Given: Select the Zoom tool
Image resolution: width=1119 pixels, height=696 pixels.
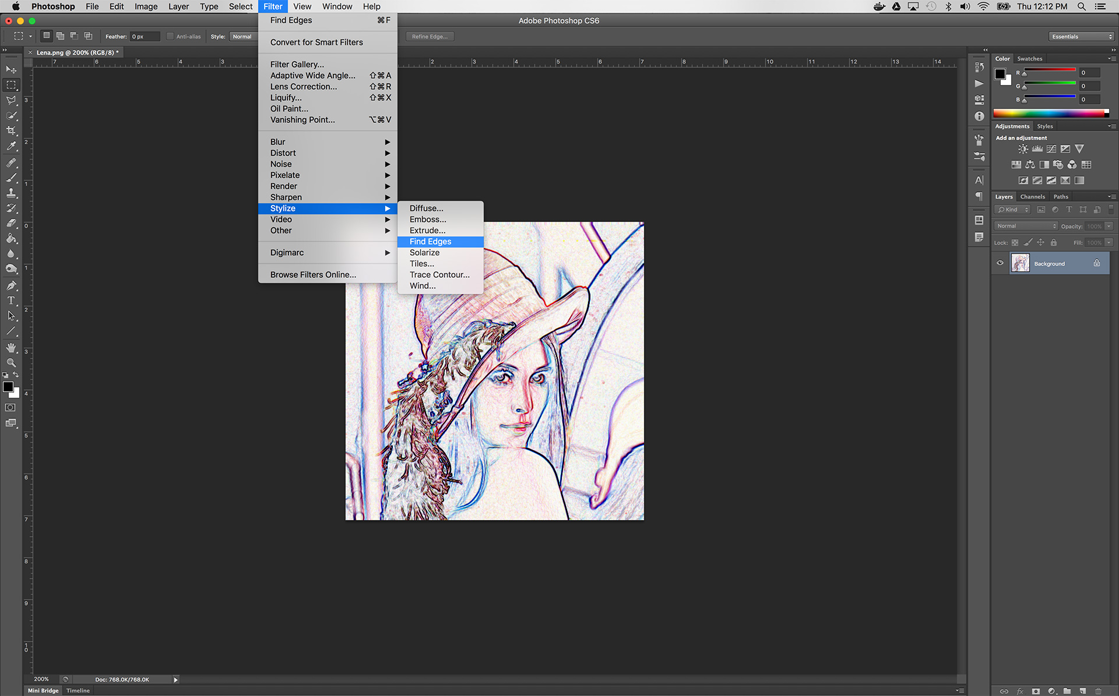Looking at the screenshot, I should coord(11,362).
